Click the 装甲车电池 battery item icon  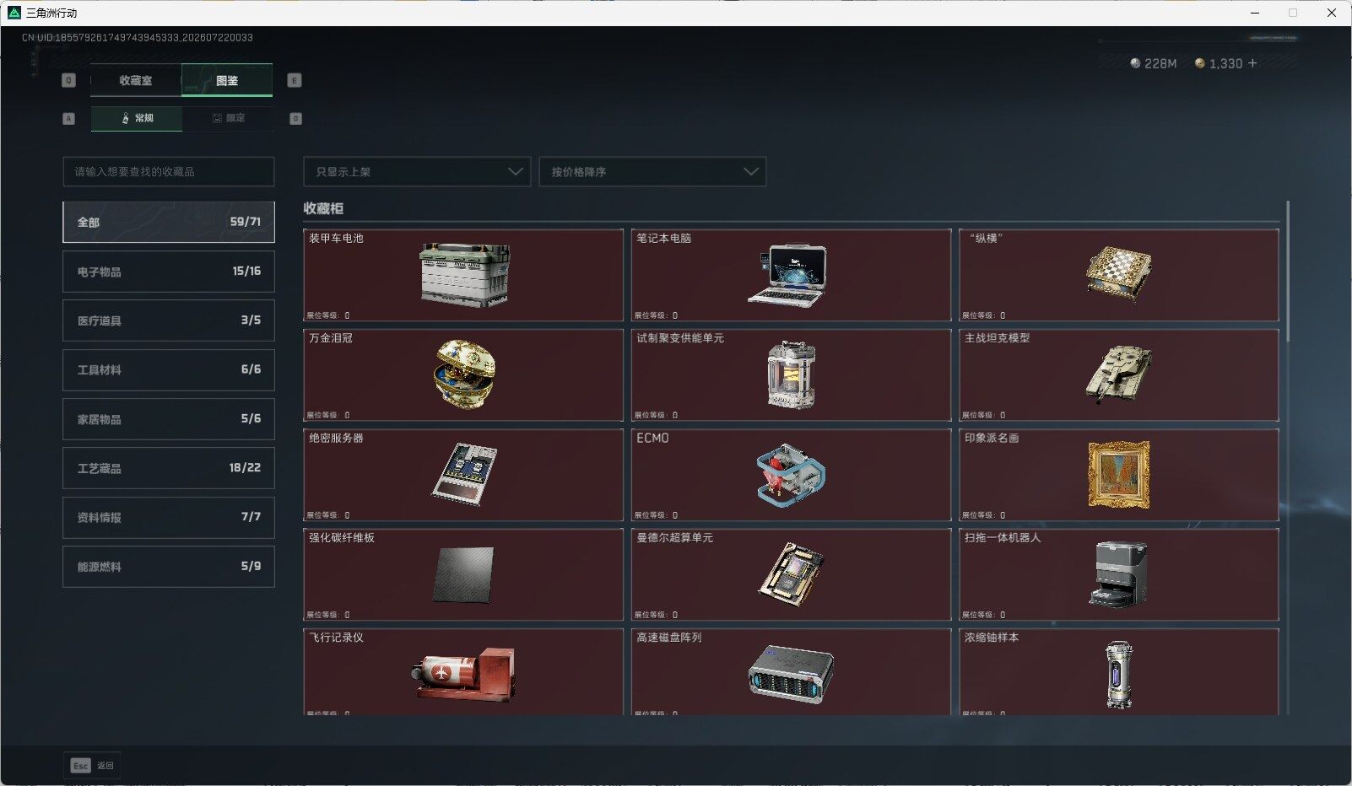(465, 275)
